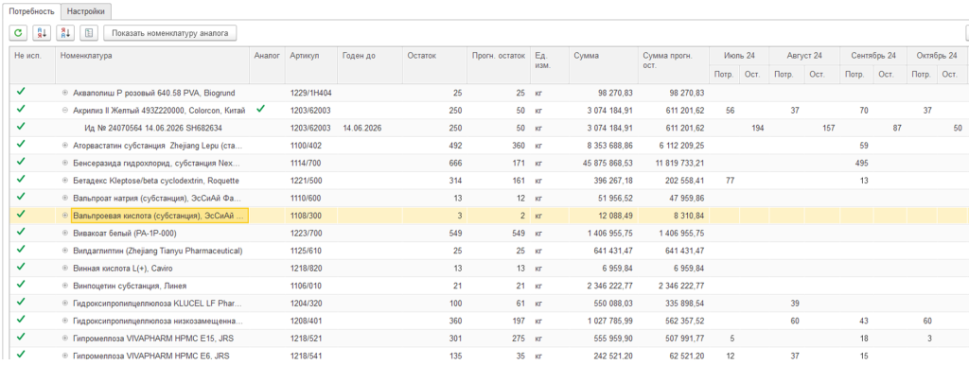The height and width of the screenshot is (365, 969).
Task: Click the Остаток column header
Action: point(435,65)
